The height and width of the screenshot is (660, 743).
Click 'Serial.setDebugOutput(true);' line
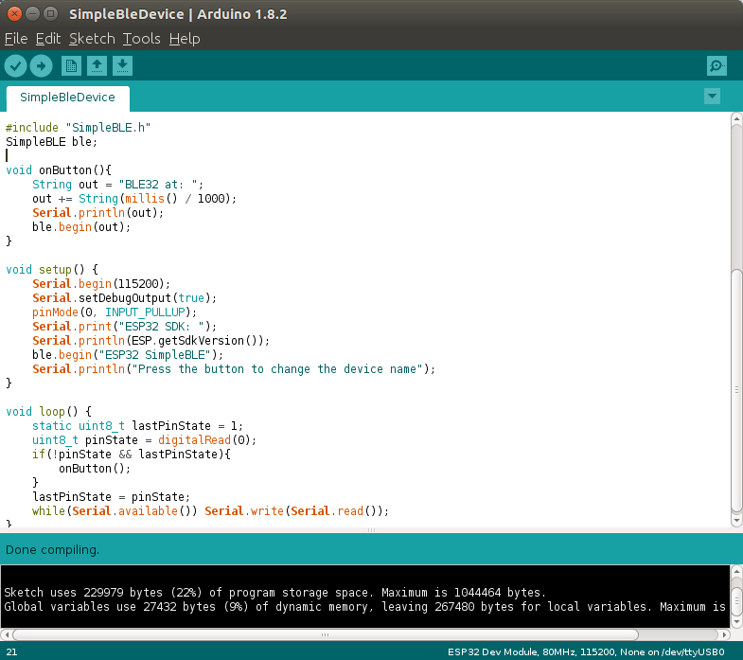coord(124,298)
